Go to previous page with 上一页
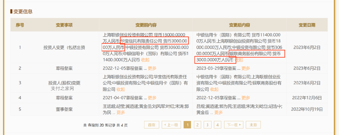 tap(171, 125)
